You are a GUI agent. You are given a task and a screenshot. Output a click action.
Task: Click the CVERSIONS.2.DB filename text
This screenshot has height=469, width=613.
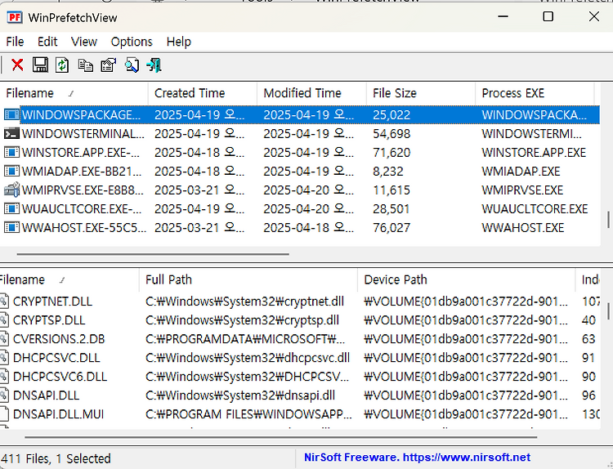pyautogui.click(x=59, y=339)
